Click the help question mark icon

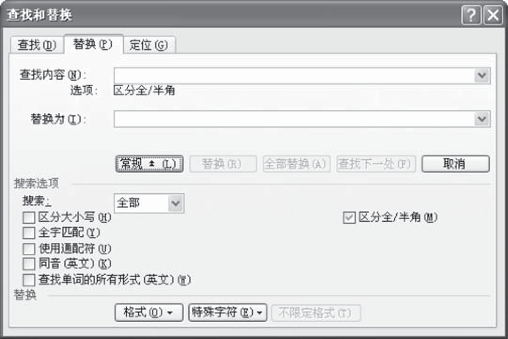tap(471, 15)
